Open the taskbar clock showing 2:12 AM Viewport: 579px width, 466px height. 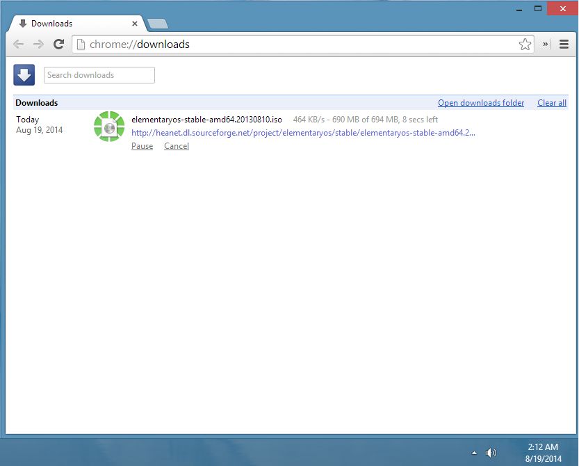coord(543,453)
